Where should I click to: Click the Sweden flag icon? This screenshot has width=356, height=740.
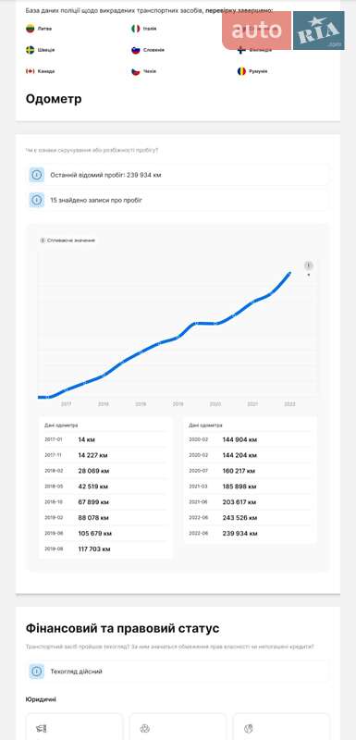[x=31, y=50]
